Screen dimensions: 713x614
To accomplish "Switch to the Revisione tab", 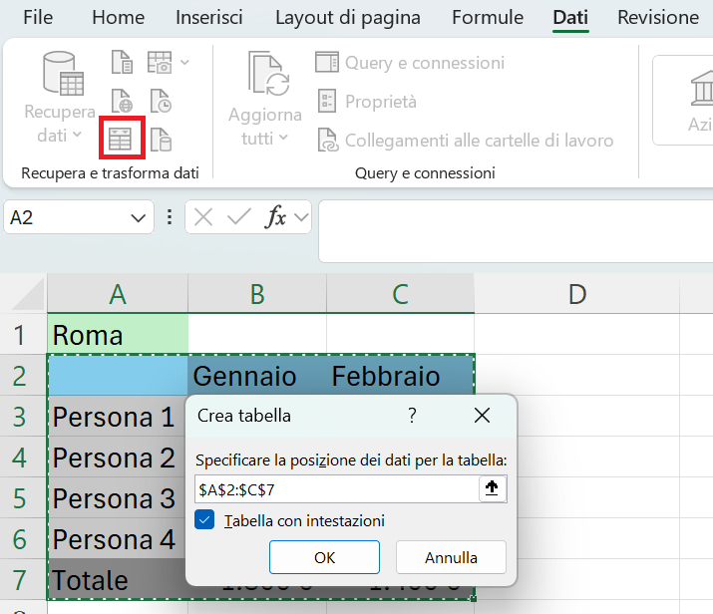I will (658, 18).
